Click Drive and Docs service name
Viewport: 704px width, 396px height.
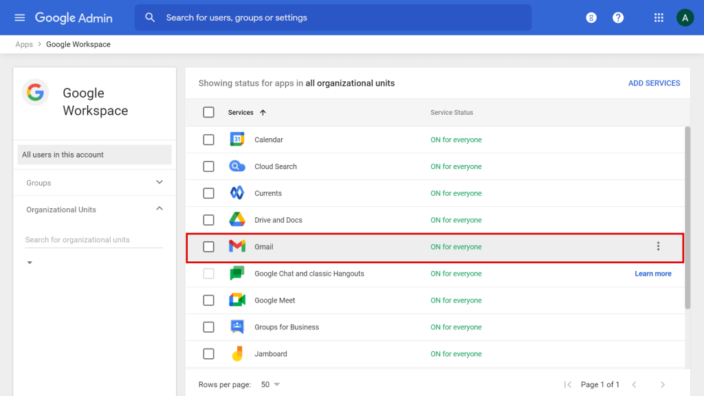[278, 220]
